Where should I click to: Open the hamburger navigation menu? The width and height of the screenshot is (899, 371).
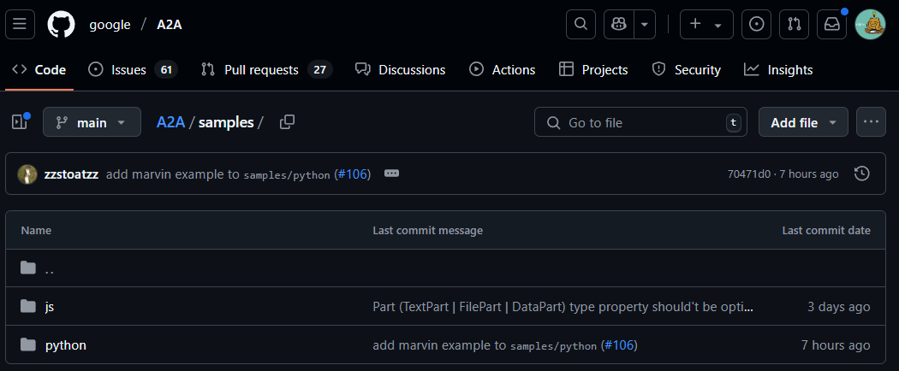[20, 24]
